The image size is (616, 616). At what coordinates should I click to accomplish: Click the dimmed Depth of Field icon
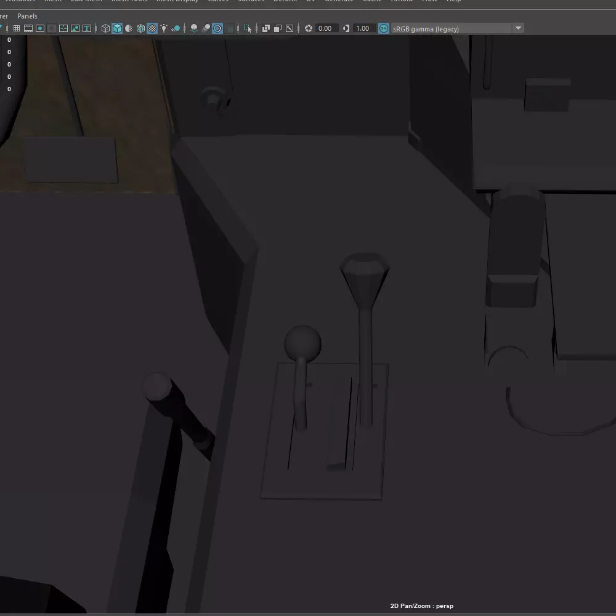click(x=229, y=28)
